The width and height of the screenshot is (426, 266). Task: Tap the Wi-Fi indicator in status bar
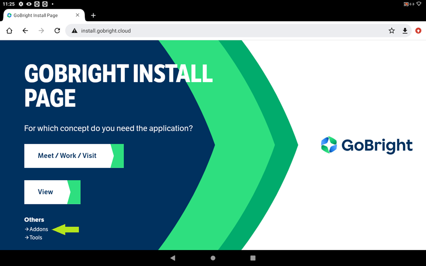click(419, 4)
